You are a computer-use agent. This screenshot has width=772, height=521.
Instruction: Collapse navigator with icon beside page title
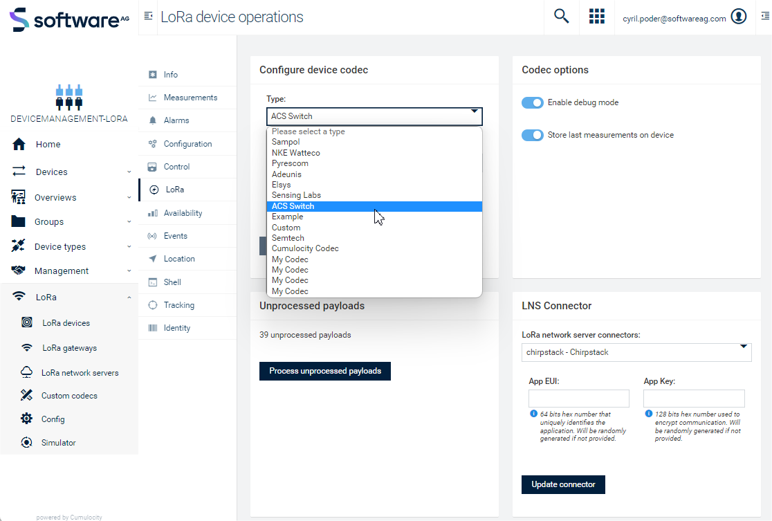[148, 16]
